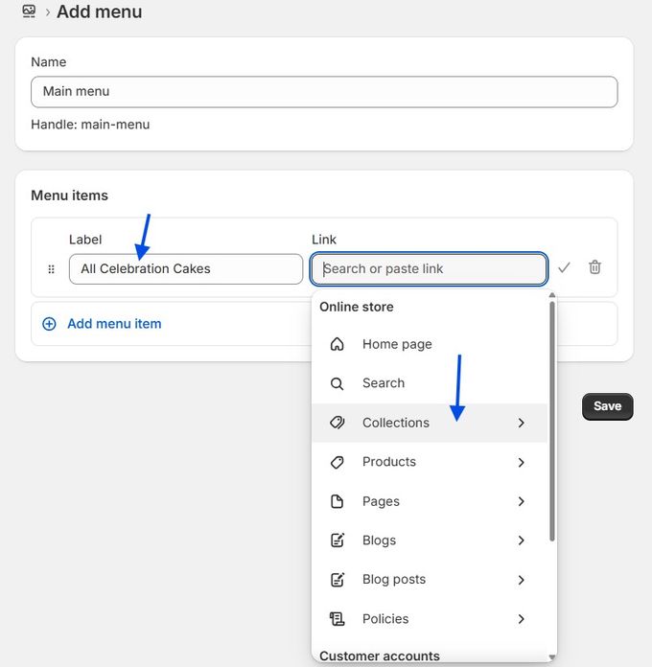The height and width of the screenshot is (667, 652).
Task: Click the Add menu item link
Action: point(114,324)
